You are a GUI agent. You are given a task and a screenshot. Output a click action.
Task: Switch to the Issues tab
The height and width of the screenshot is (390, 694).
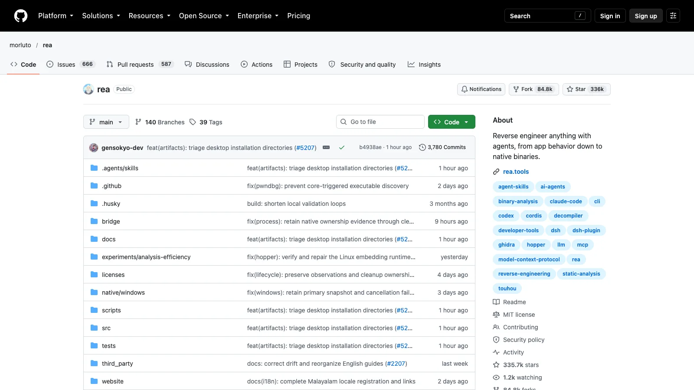[71, 65]
